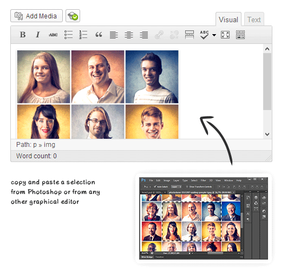Open the Styles panel icon

click(264, 217)
